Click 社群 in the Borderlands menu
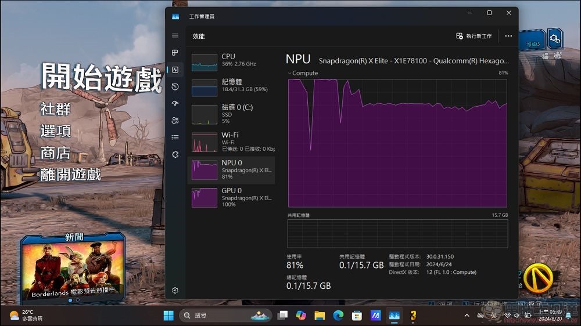The image size is (581, 326). click(55, 109)
